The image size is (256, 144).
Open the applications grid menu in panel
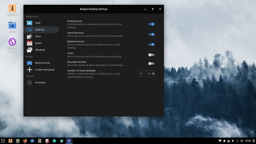tap(3, 141)
